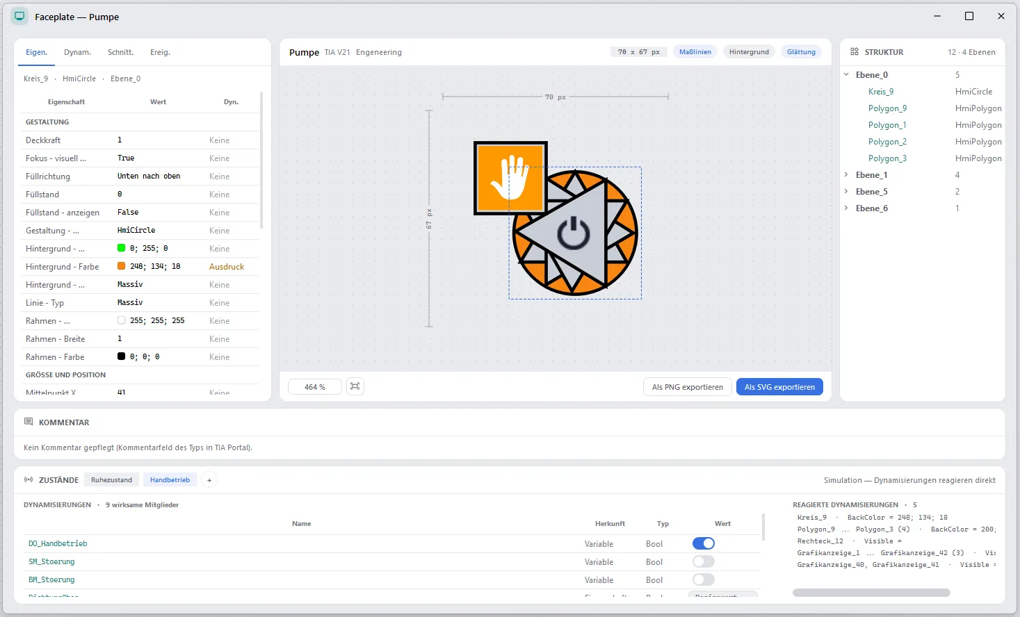Select the power symbol on the pump graphic

coord(574,232)
